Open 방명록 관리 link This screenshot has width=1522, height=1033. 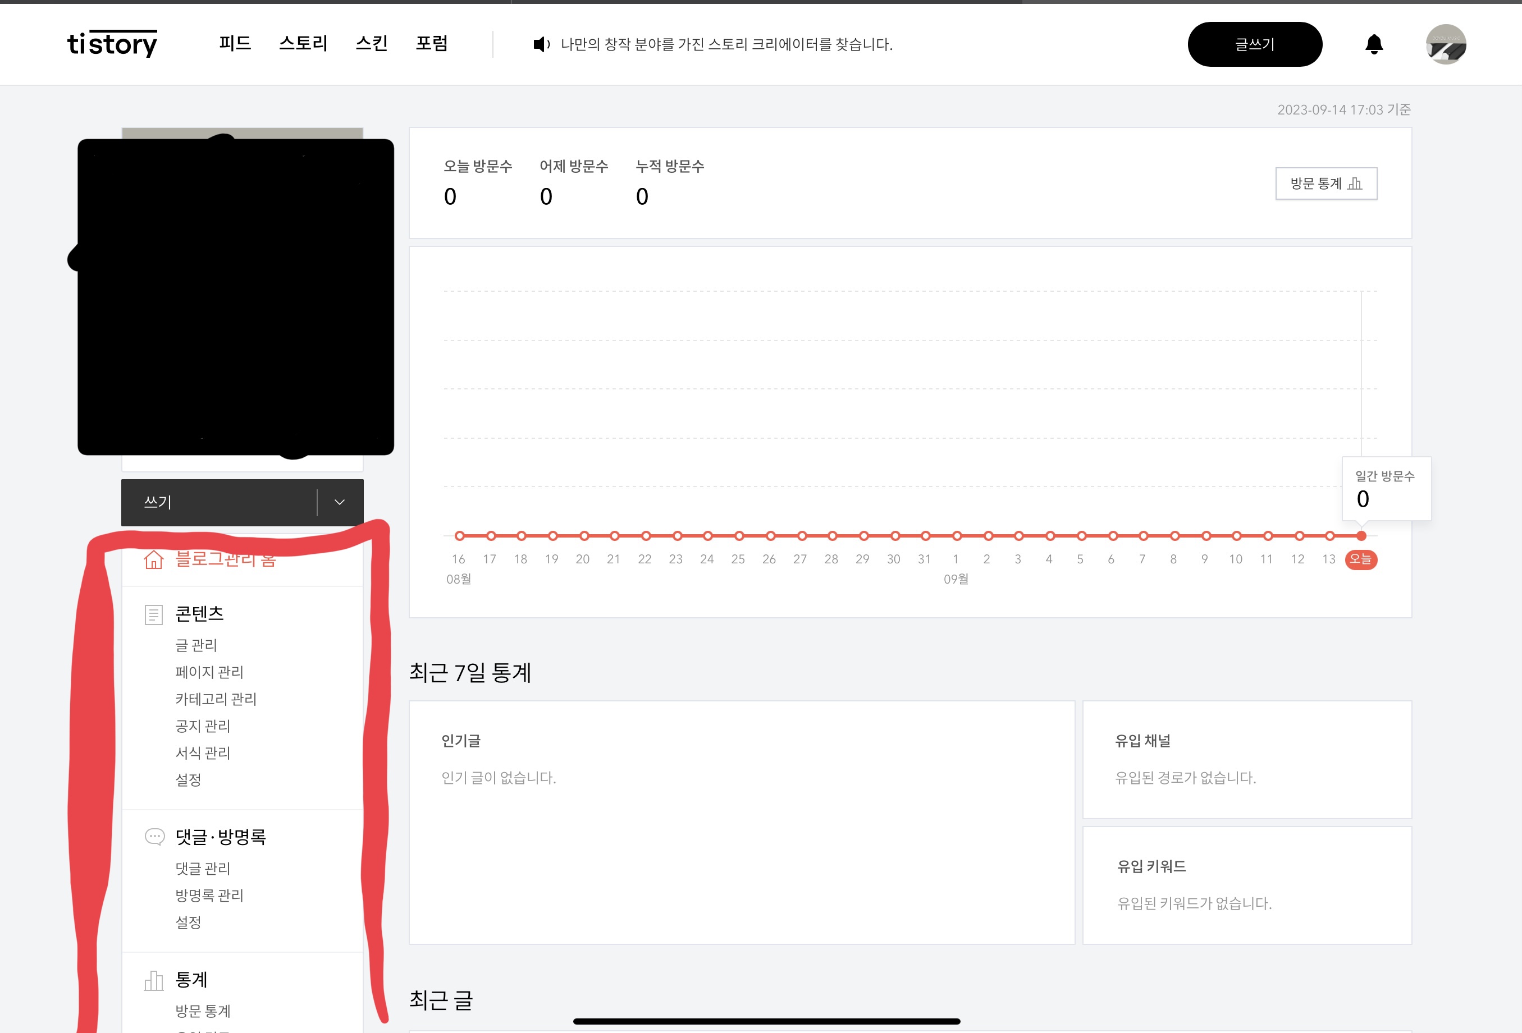209,895
